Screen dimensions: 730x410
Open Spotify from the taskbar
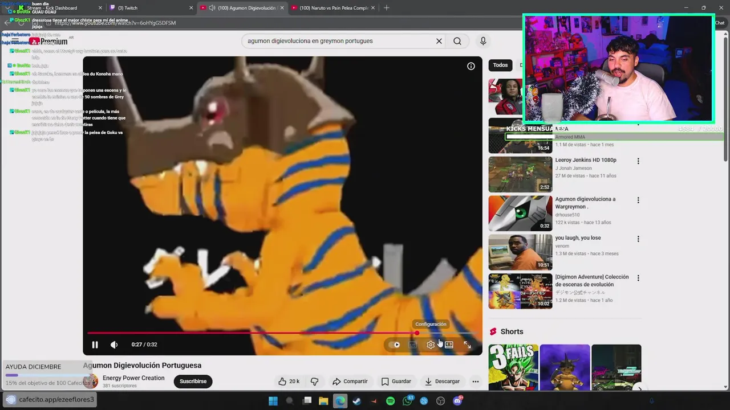tap(390, 401)
